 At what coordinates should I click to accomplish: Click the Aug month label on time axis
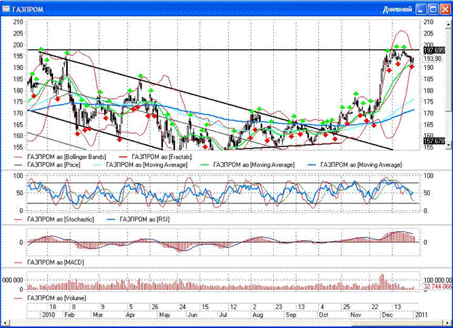(257, 315)
